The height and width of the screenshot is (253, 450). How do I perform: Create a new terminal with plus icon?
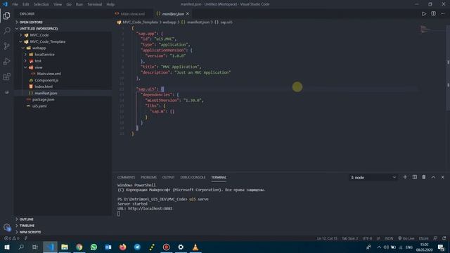pyautogui.click(x=405, y=177)
